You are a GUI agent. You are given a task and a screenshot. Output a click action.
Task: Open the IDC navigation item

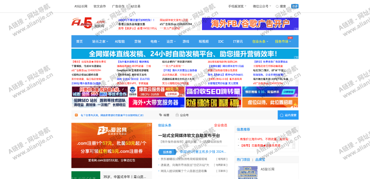click(x=221, y=41)
